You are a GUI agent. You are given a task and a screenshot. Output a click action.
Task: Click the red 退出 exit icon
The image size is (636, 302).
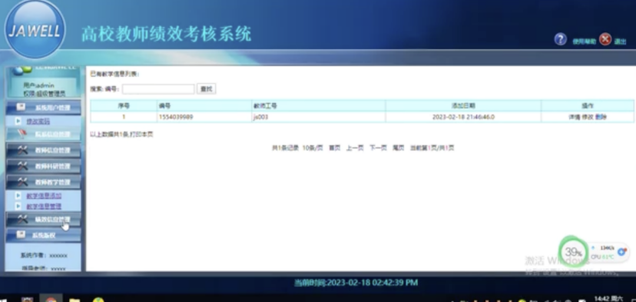coord(605,39)
